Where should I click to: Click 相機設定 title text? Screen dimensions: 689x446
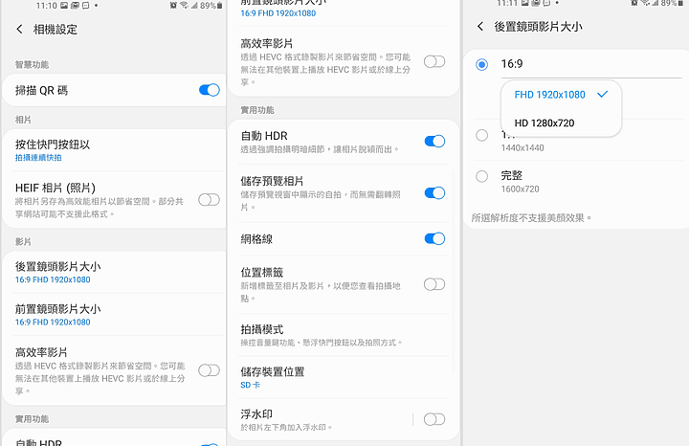(56, 30)
